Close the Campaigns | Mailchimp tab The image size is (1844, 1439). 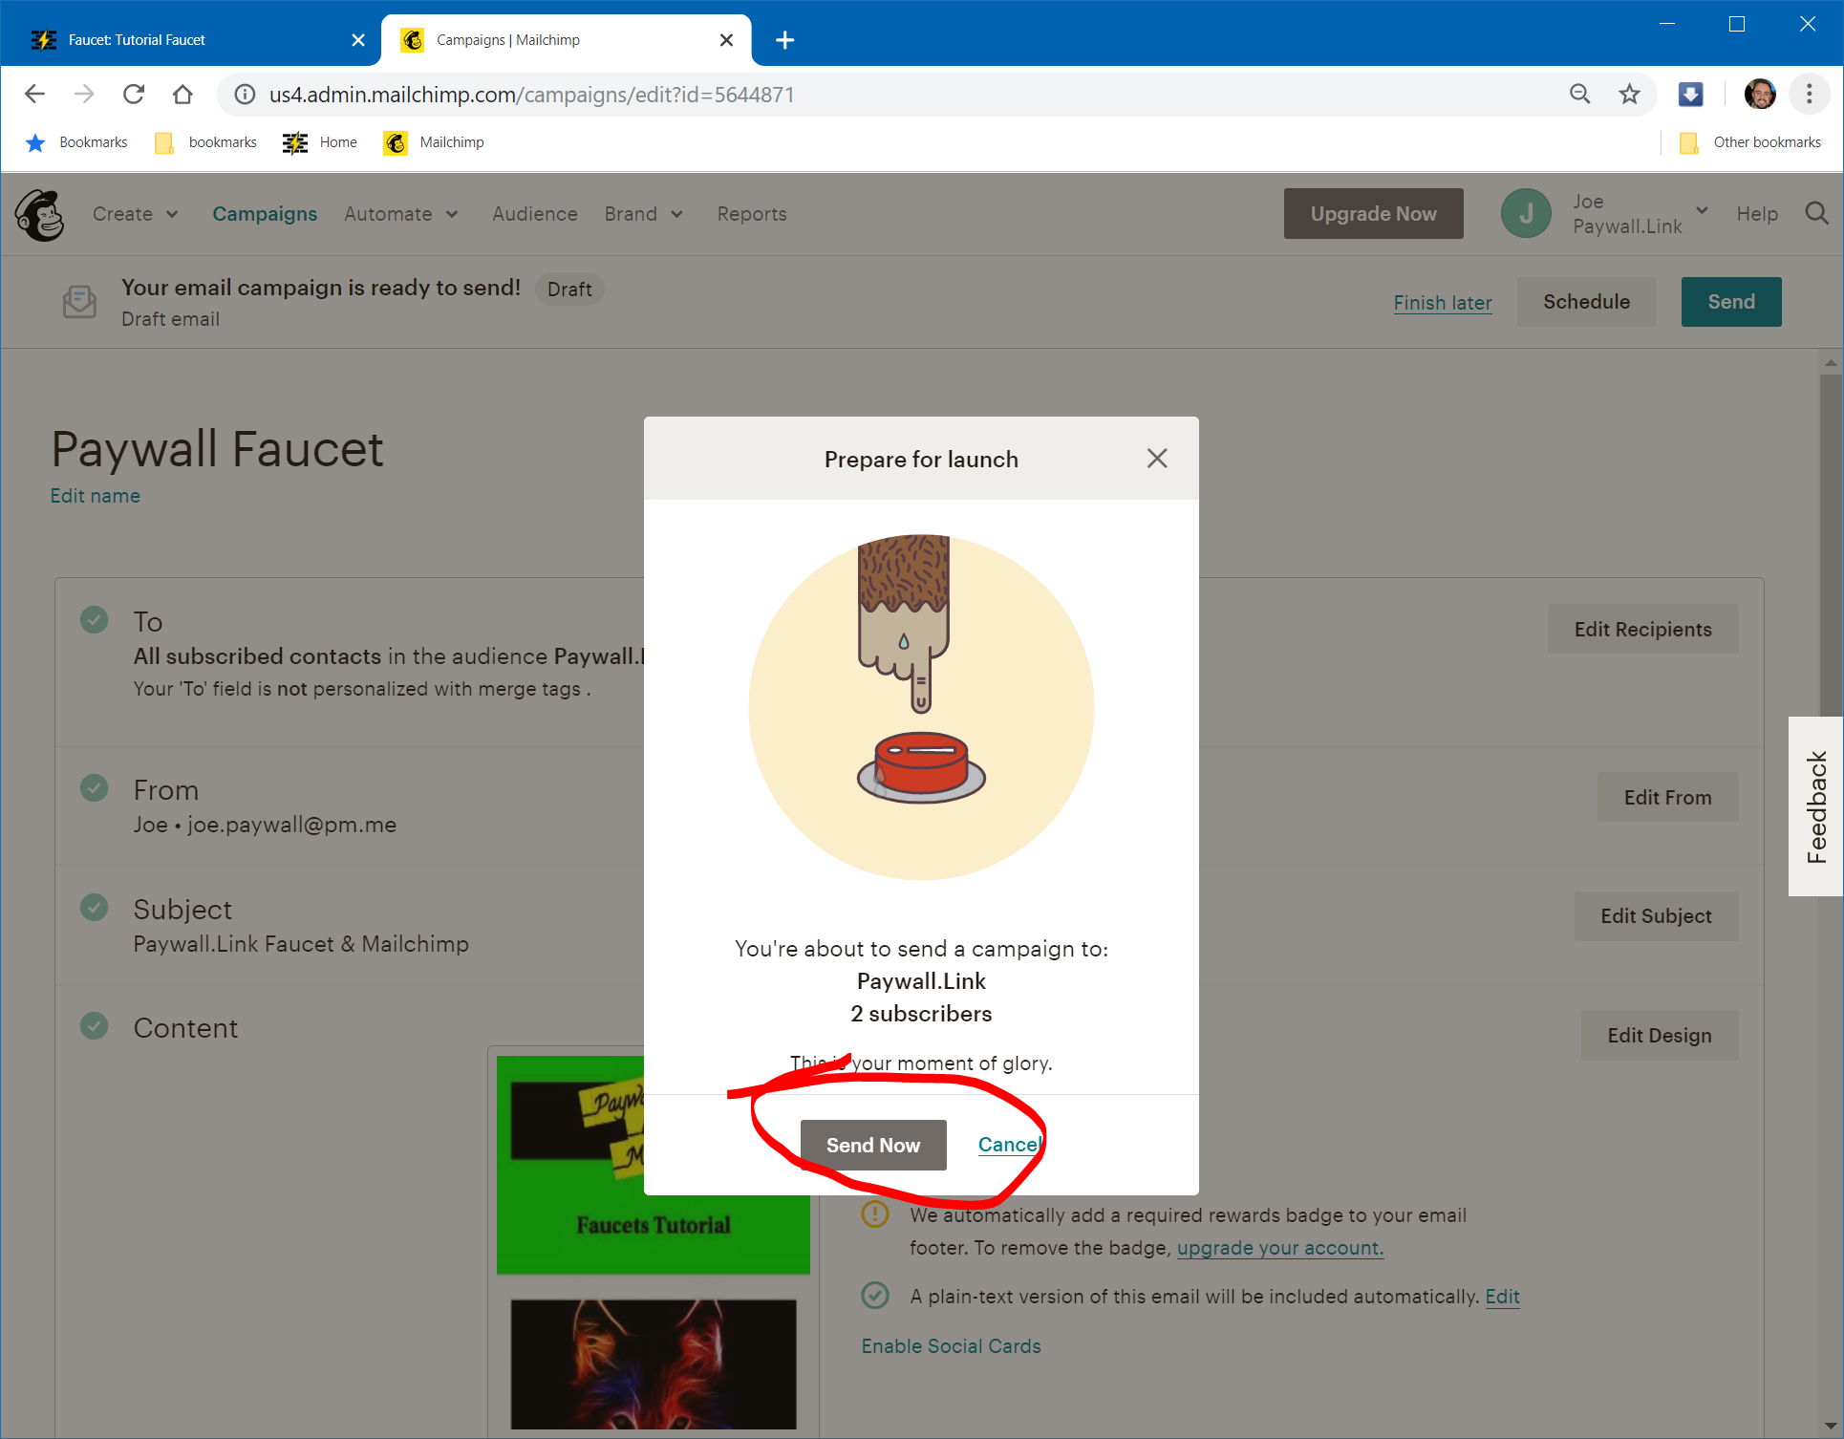[726, 40]
